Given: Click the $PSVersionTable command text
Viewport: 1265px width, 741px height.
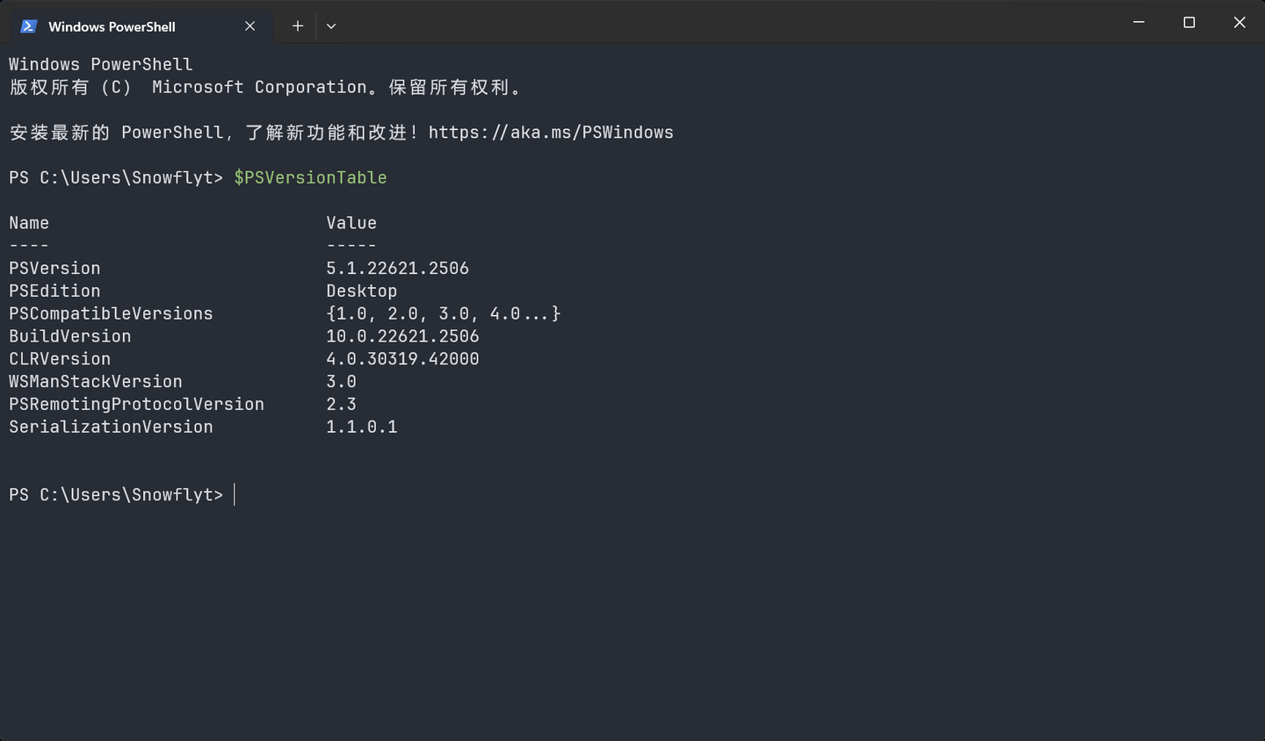Looking at the screenshot, I should point(310,177).
